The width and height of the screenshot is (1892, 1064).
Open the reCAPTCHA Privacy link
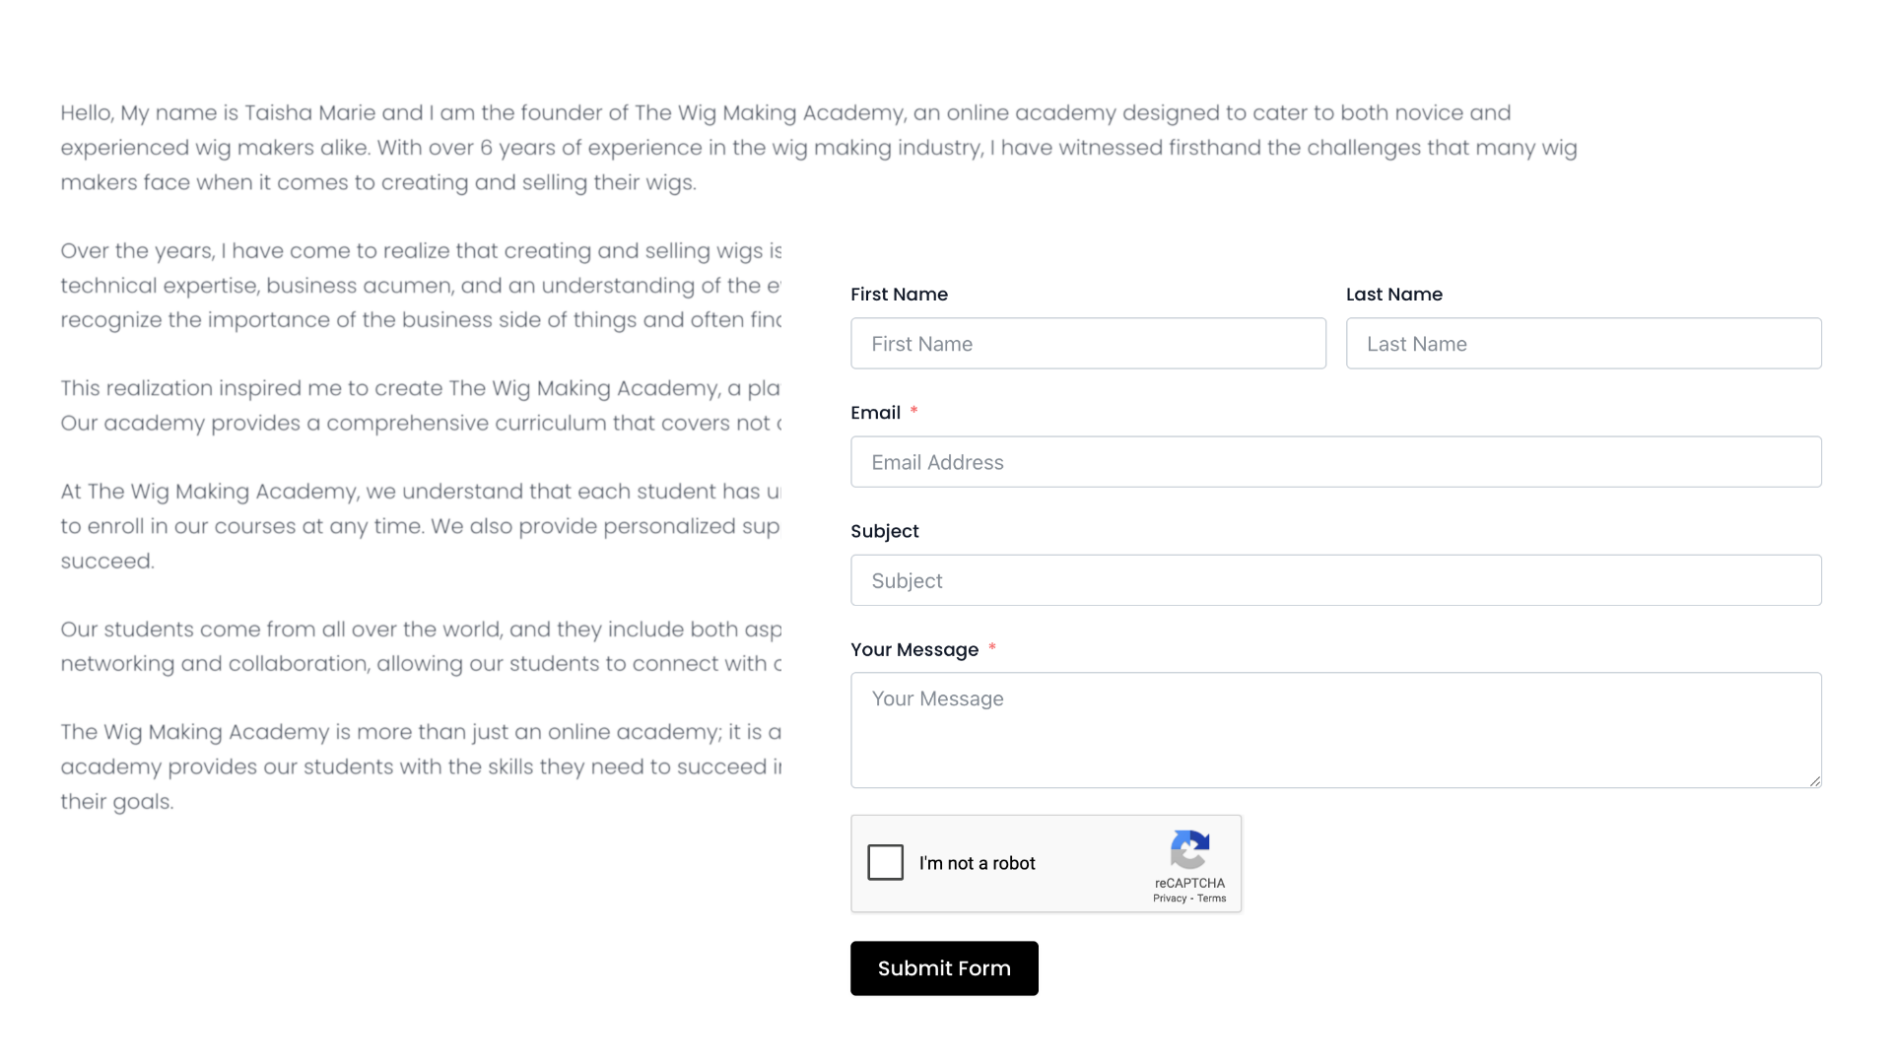click(x=1169, y=898)
